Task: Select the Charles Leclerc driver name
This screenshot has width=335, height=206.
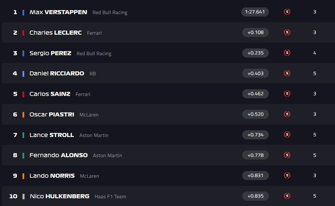Action: [x=55, y=33]
